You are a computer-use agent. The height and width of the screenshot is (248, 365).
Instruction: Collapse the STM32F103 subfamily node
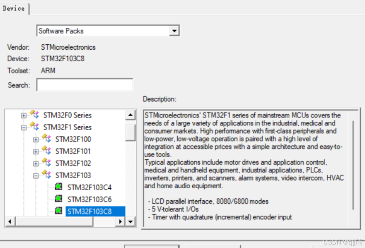pos(35,176)
